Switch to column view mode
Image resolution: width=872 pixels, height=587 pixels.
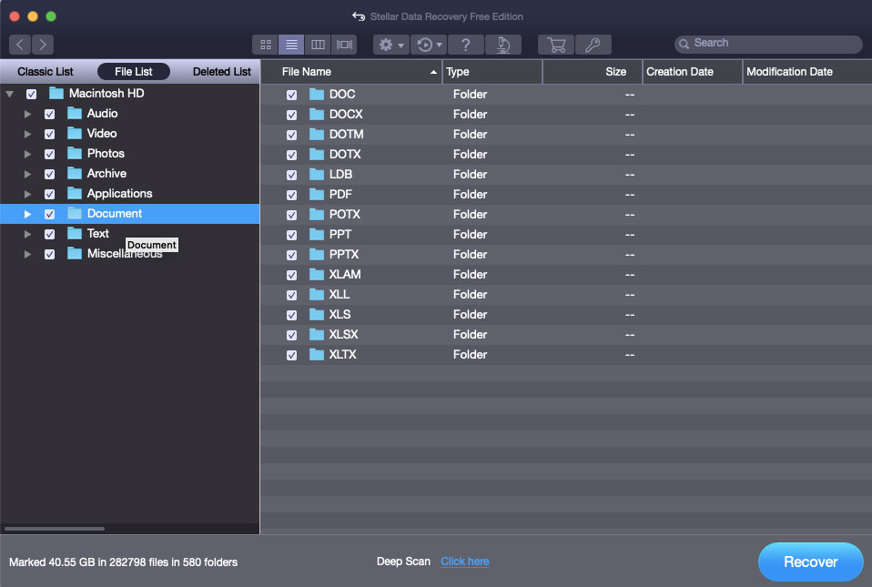pyautogui.click(x=318, y=45)
